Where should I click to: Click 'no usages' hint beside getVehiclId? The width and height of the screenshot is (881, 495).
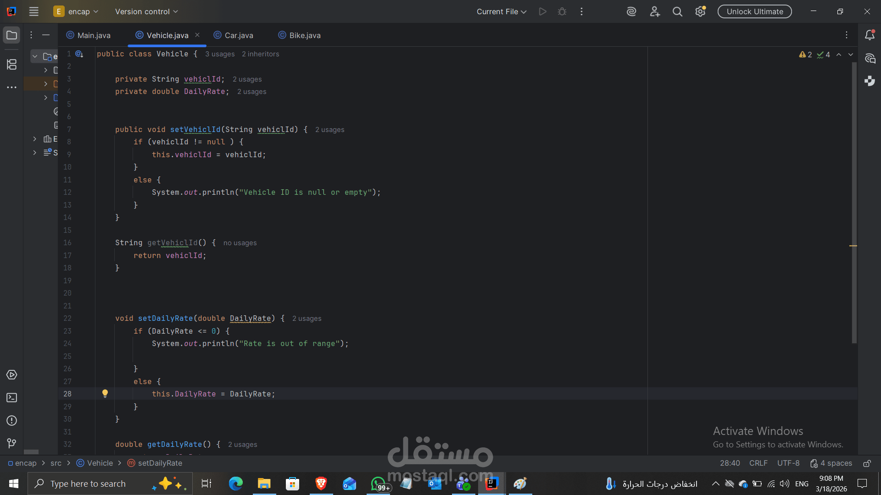point(240,243)
